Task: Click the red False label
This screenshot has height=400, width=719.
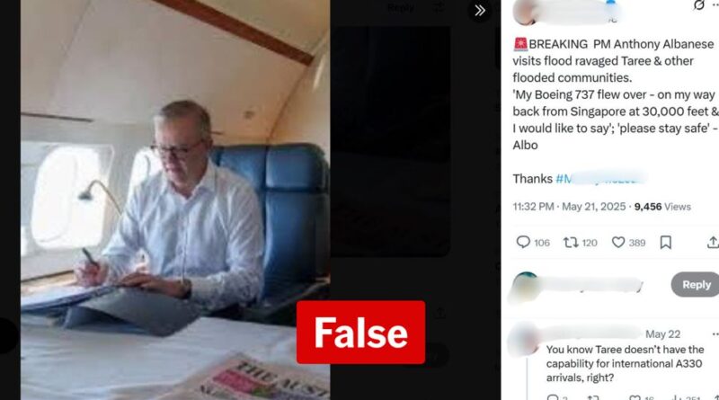Action: (x=361, y=333)
